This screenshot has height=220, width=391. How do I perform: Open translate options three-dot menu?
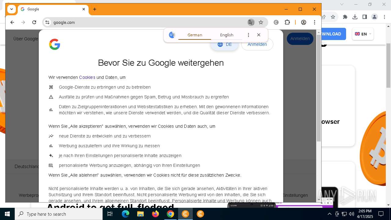(248, 35)
